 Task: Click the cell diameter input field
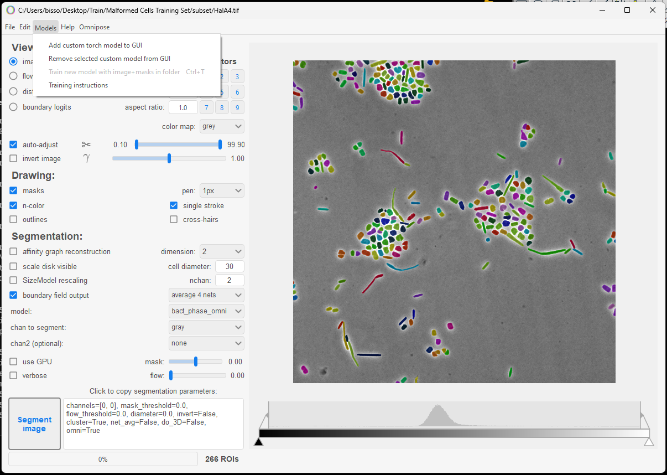[x=230, y=266]
